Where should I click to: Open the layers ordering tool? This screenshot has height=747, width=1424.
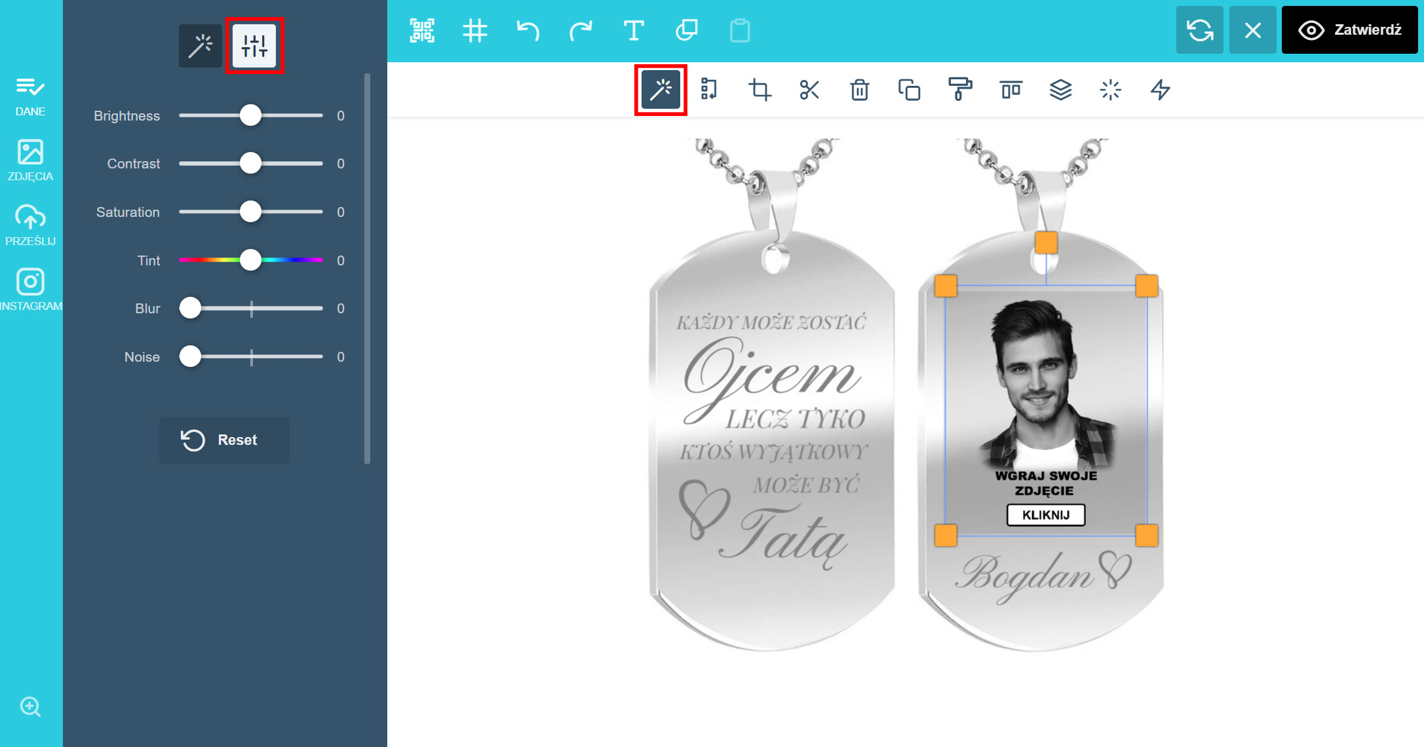point(1060,90)
